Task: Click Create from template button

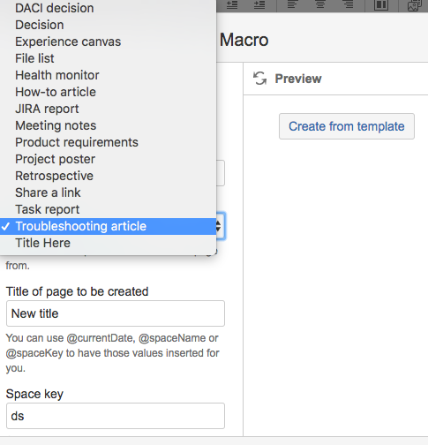Action: [x=347, y=126]
